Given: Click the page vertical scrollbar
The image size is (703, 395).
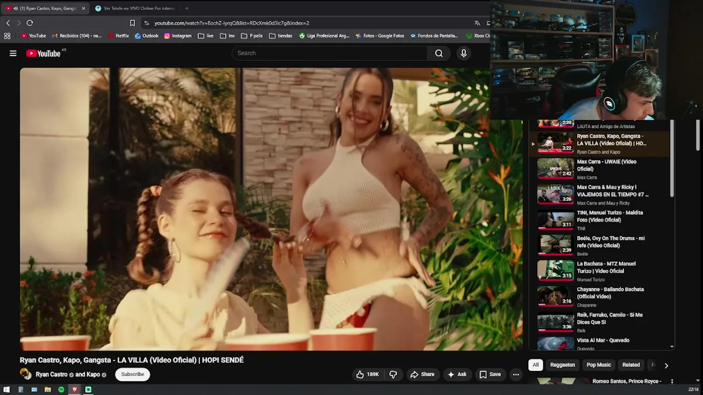Looking at the screenshot, I should point(698,134).
